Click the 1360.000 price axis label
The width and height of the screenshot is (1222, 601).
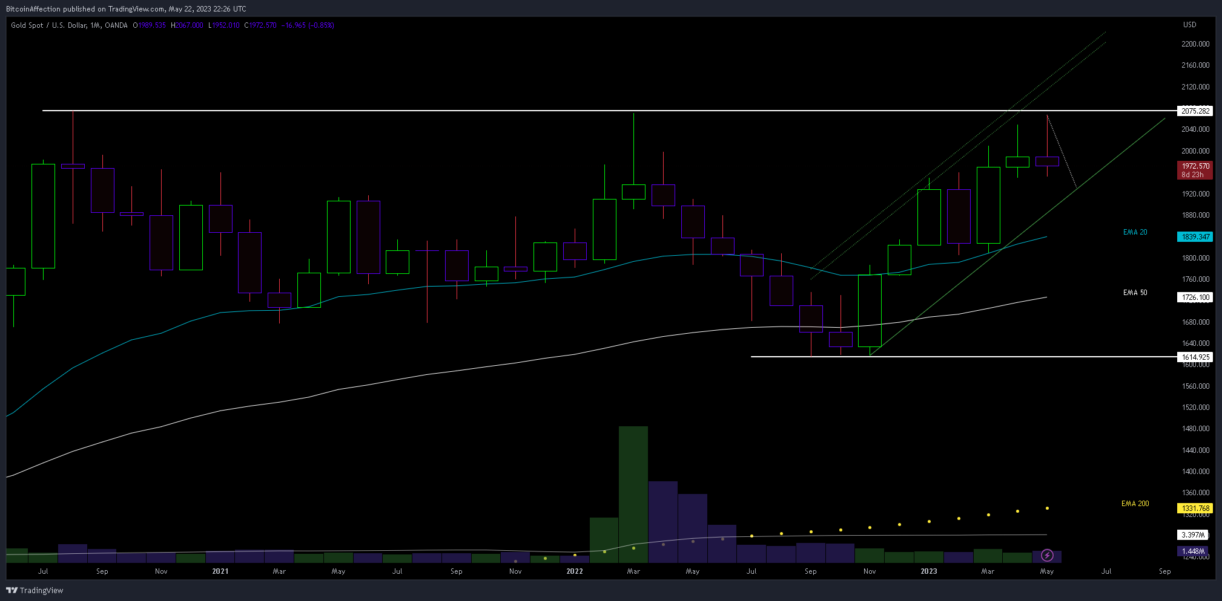(x=1195, y=493)
